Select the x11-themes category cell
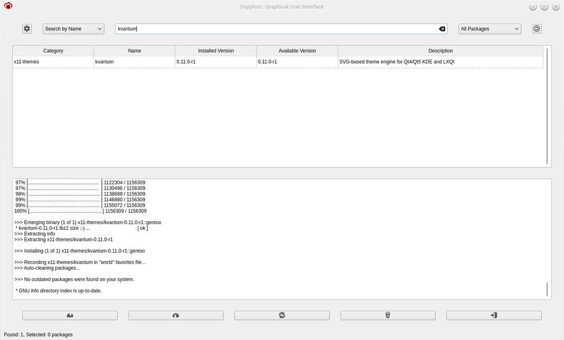Screen dimensions: 564x340 (53, 62)
